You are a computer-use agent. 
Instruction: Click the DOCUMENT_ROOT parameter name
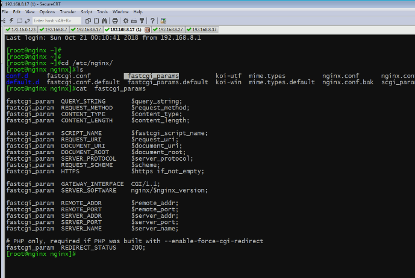click(85, 152)
